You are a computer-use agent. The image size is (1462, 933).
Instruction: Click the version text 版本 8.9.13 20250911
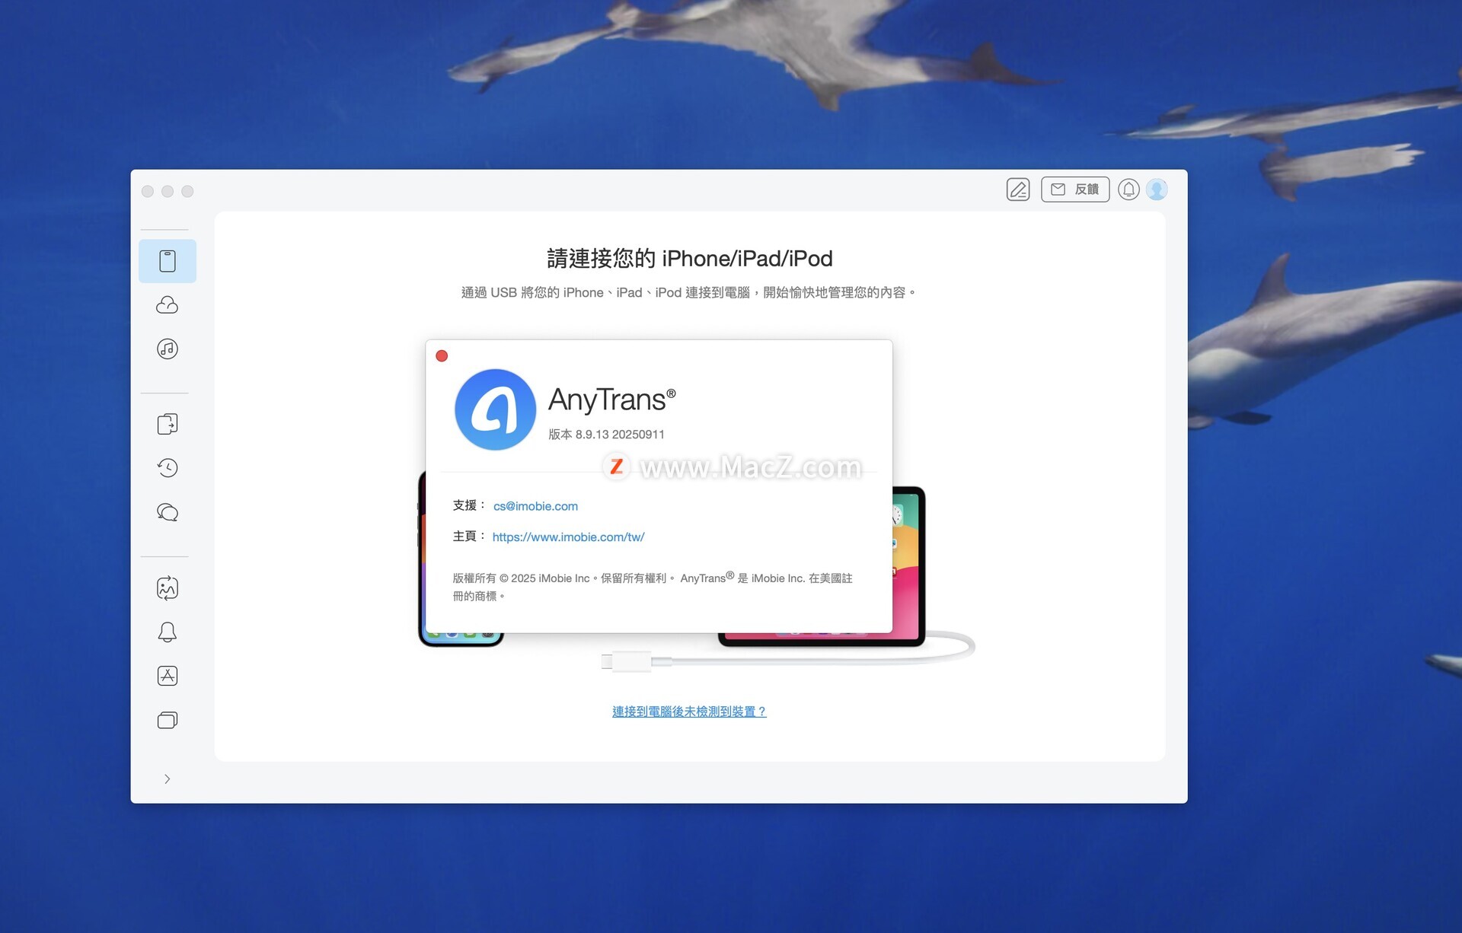606,435
